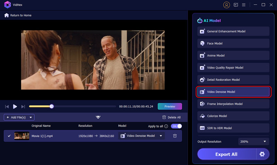Viewport: 277px width, 165px height.
Task: Skip to previous frame button
Action: (x=7, y=106)
